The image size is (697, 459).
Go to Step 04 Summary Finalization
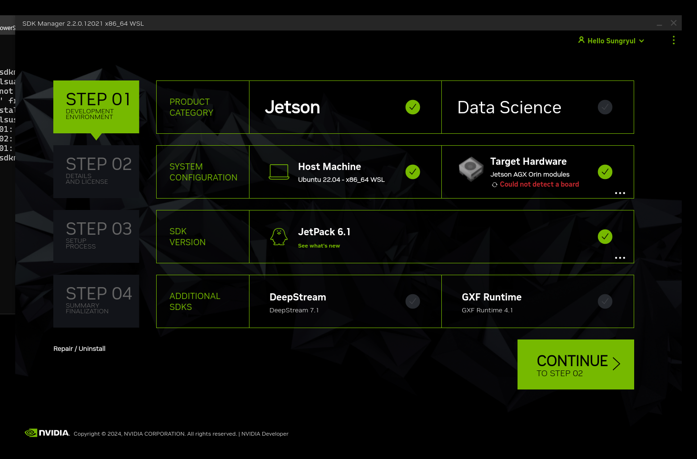pos(96,301)
